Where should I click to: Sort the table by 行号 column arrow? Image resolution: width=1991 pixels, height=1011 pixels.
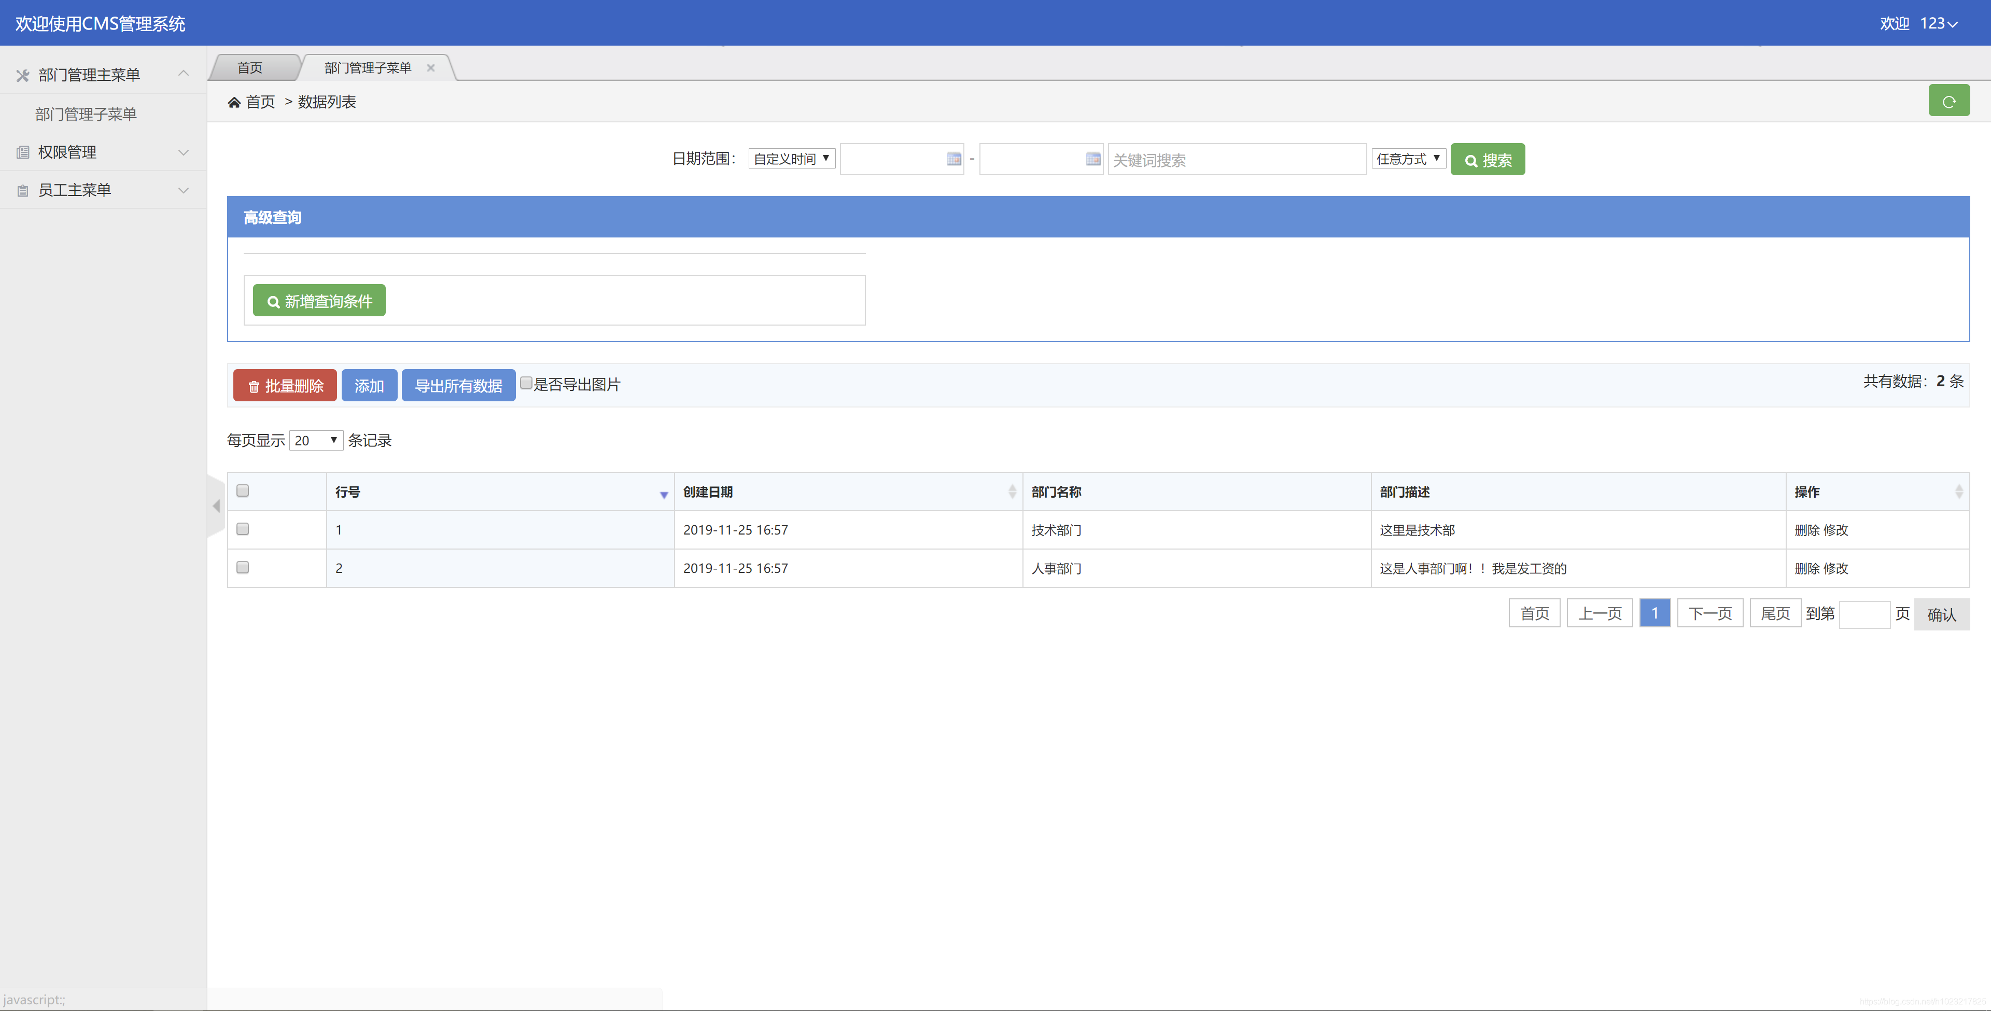663,495
